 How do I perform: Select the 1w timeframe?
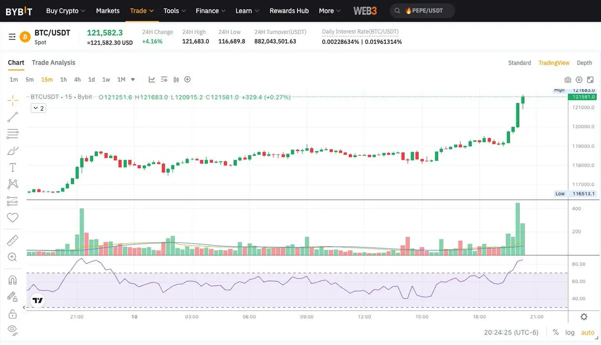click(106, 80)
